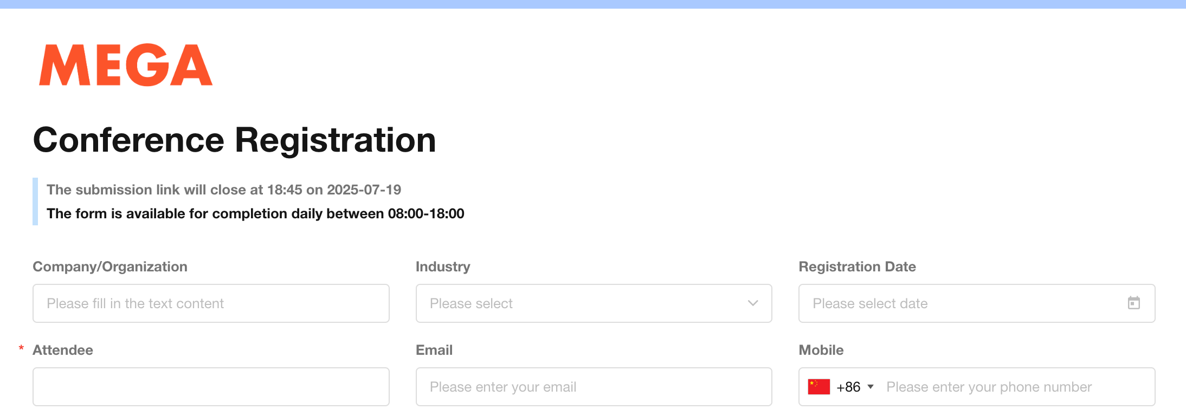1186x416 pixels.
Task: Click the Company/Organization field label
Action: coord(110,266)
